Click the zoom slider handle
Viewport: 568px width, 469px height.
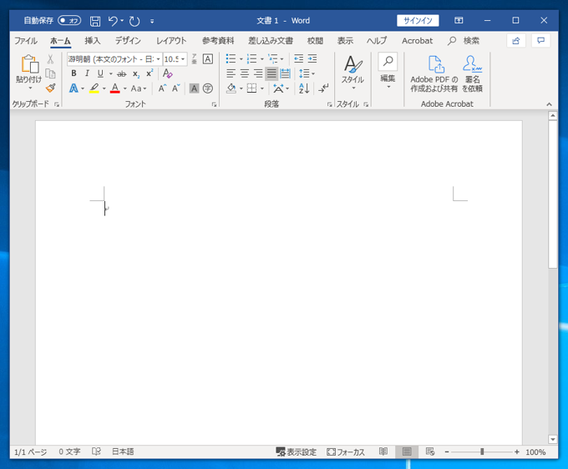pyautogui.click(x=482, y=451)
